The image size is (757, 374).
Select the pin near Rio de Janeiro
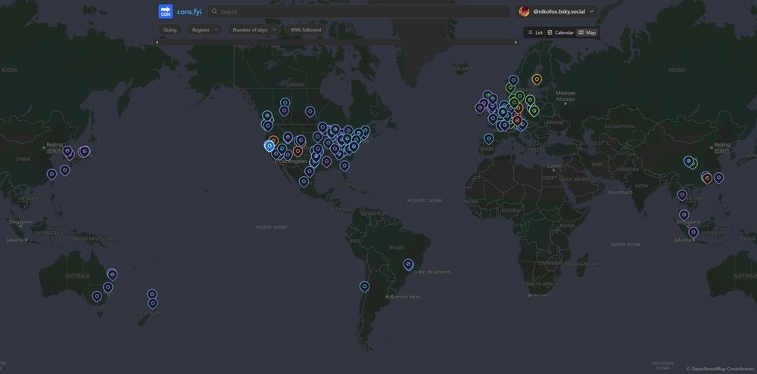click(x=409, y=264)
